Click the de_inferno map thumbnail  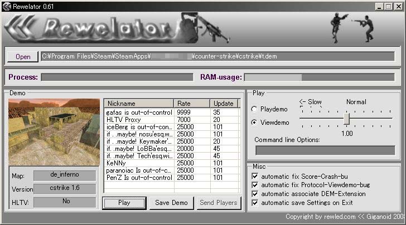point(54,132)
